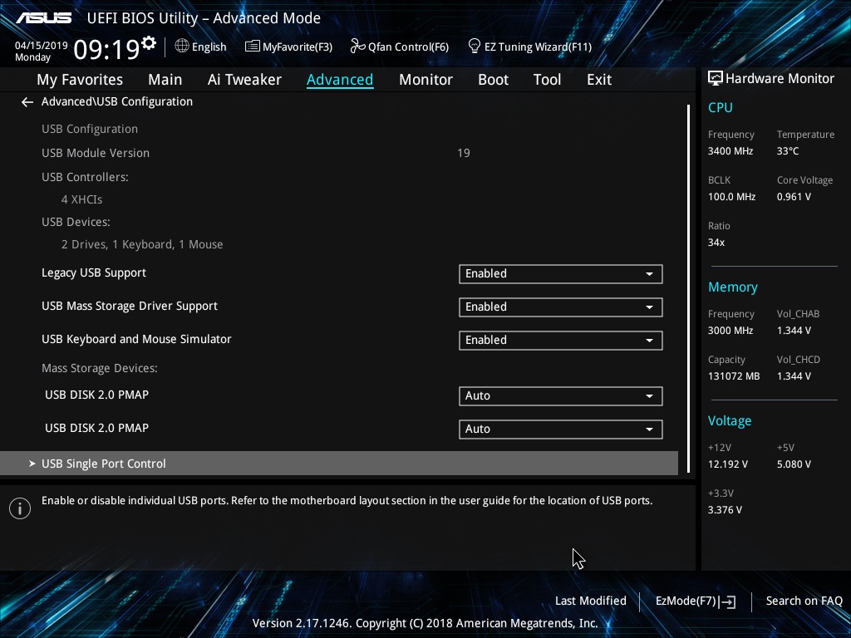Switch to EzMode(F7)
The width and height of the screenshot is (851, 638).
(686, 601)
